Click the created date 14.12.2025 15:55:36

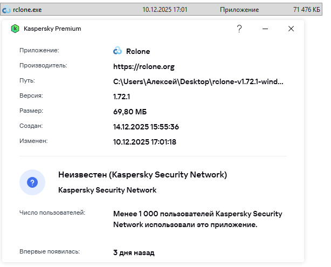[146, 127]
